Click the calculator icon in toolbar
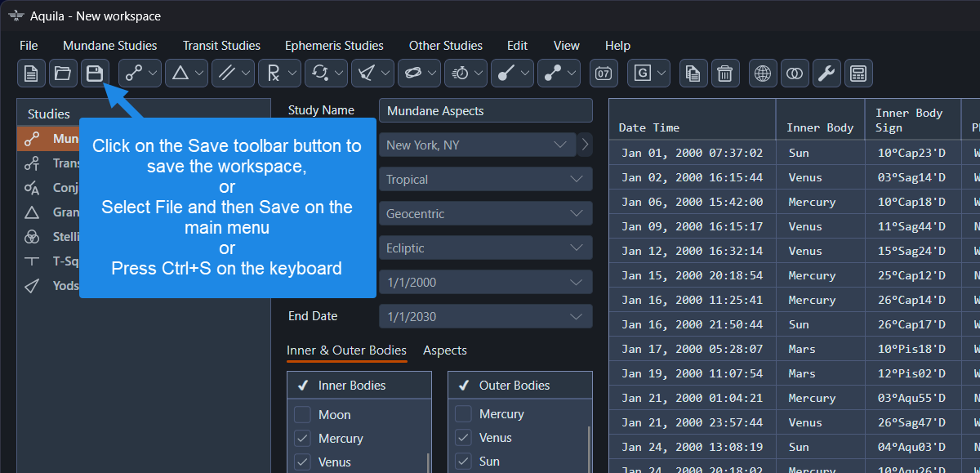 tap(858, 74)
